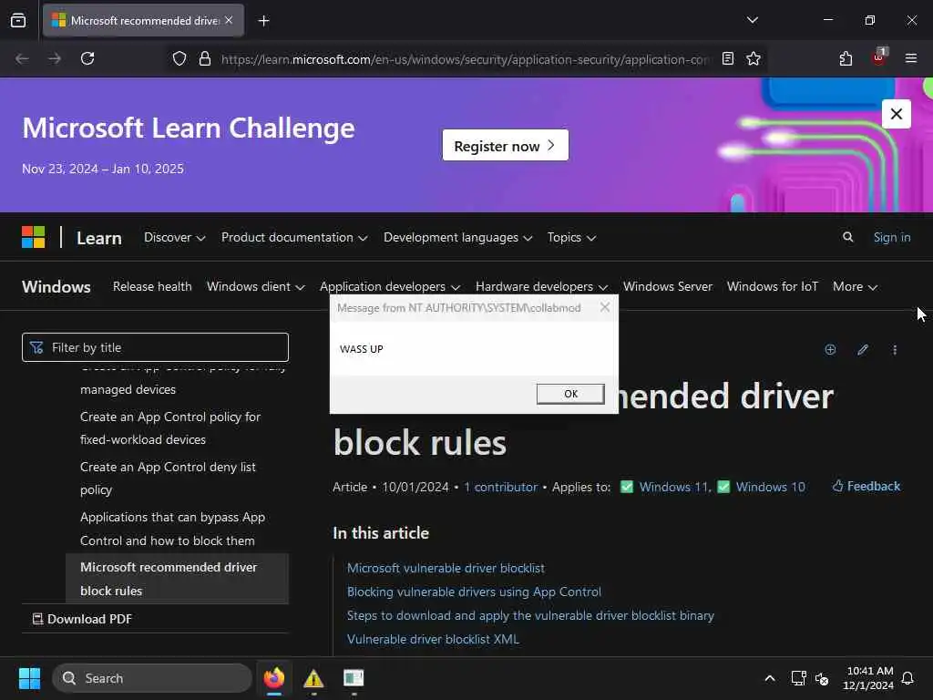Expand the Product documentation dropdown
Screen dimensions: 933x700
click(294, 237)
